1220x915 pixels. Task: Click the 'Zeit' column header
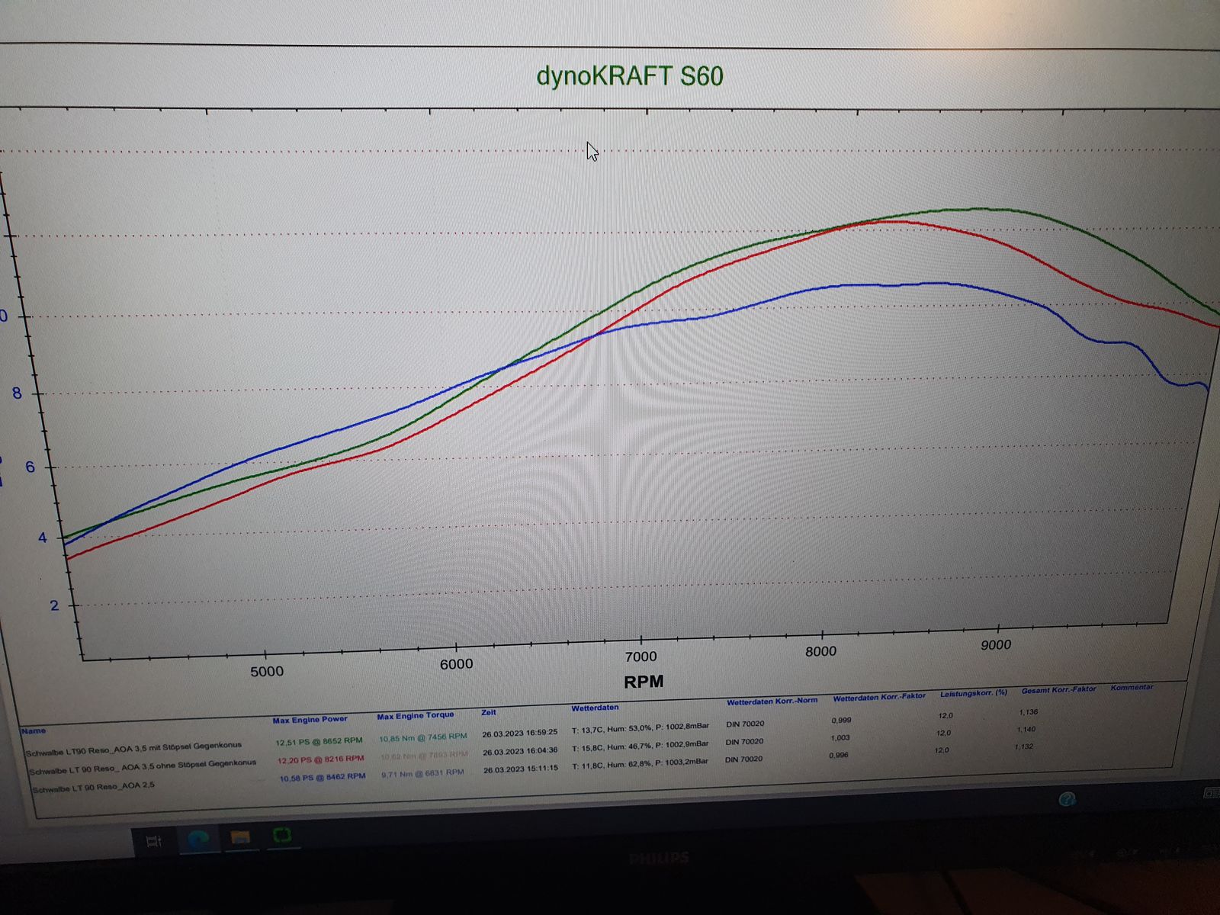pos(489,712)
